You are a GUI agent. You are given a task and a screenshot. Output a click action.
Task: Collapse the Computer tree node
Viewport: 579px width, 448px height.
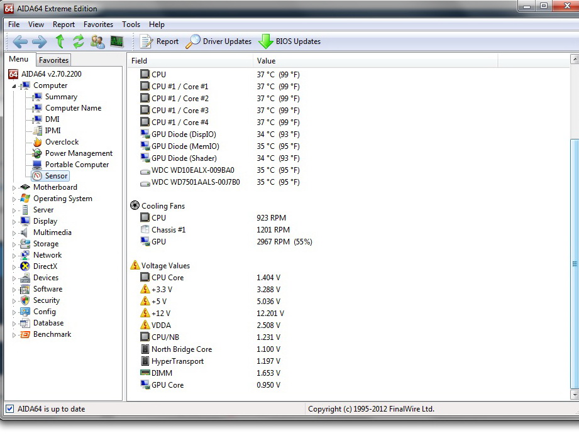[x=14, y=86]
